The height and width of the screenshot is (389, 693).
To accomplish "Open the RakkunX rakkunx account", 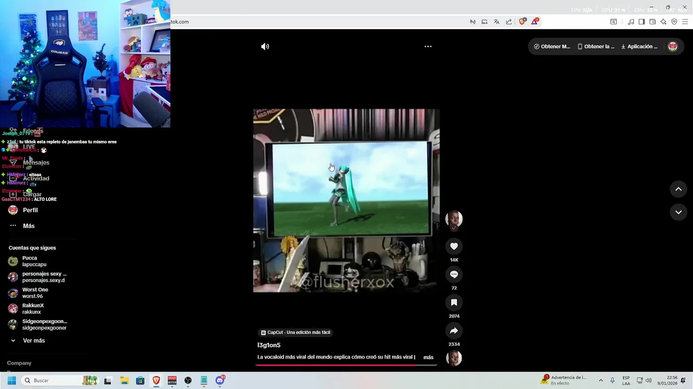I will click(26, 308).
